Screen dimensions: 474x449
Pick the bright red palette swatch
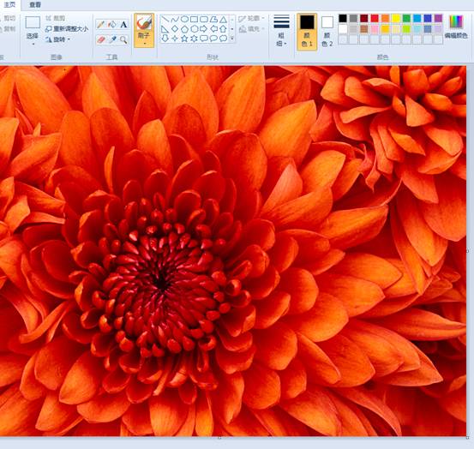point(375,19)
